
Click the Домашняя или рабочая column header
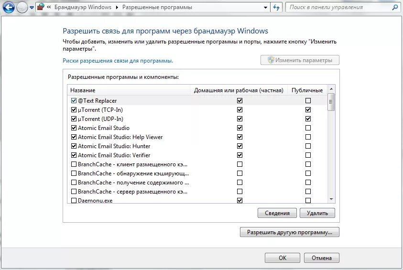click(239, 90)
